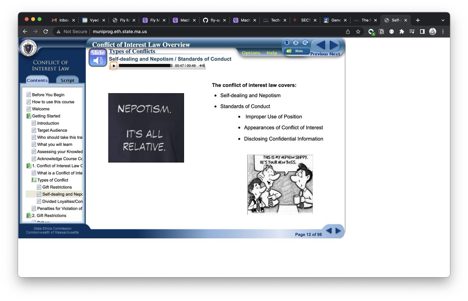Click the green-badged extension icon
The height and width of the screenshot is (301, 468).
[371, 32]
